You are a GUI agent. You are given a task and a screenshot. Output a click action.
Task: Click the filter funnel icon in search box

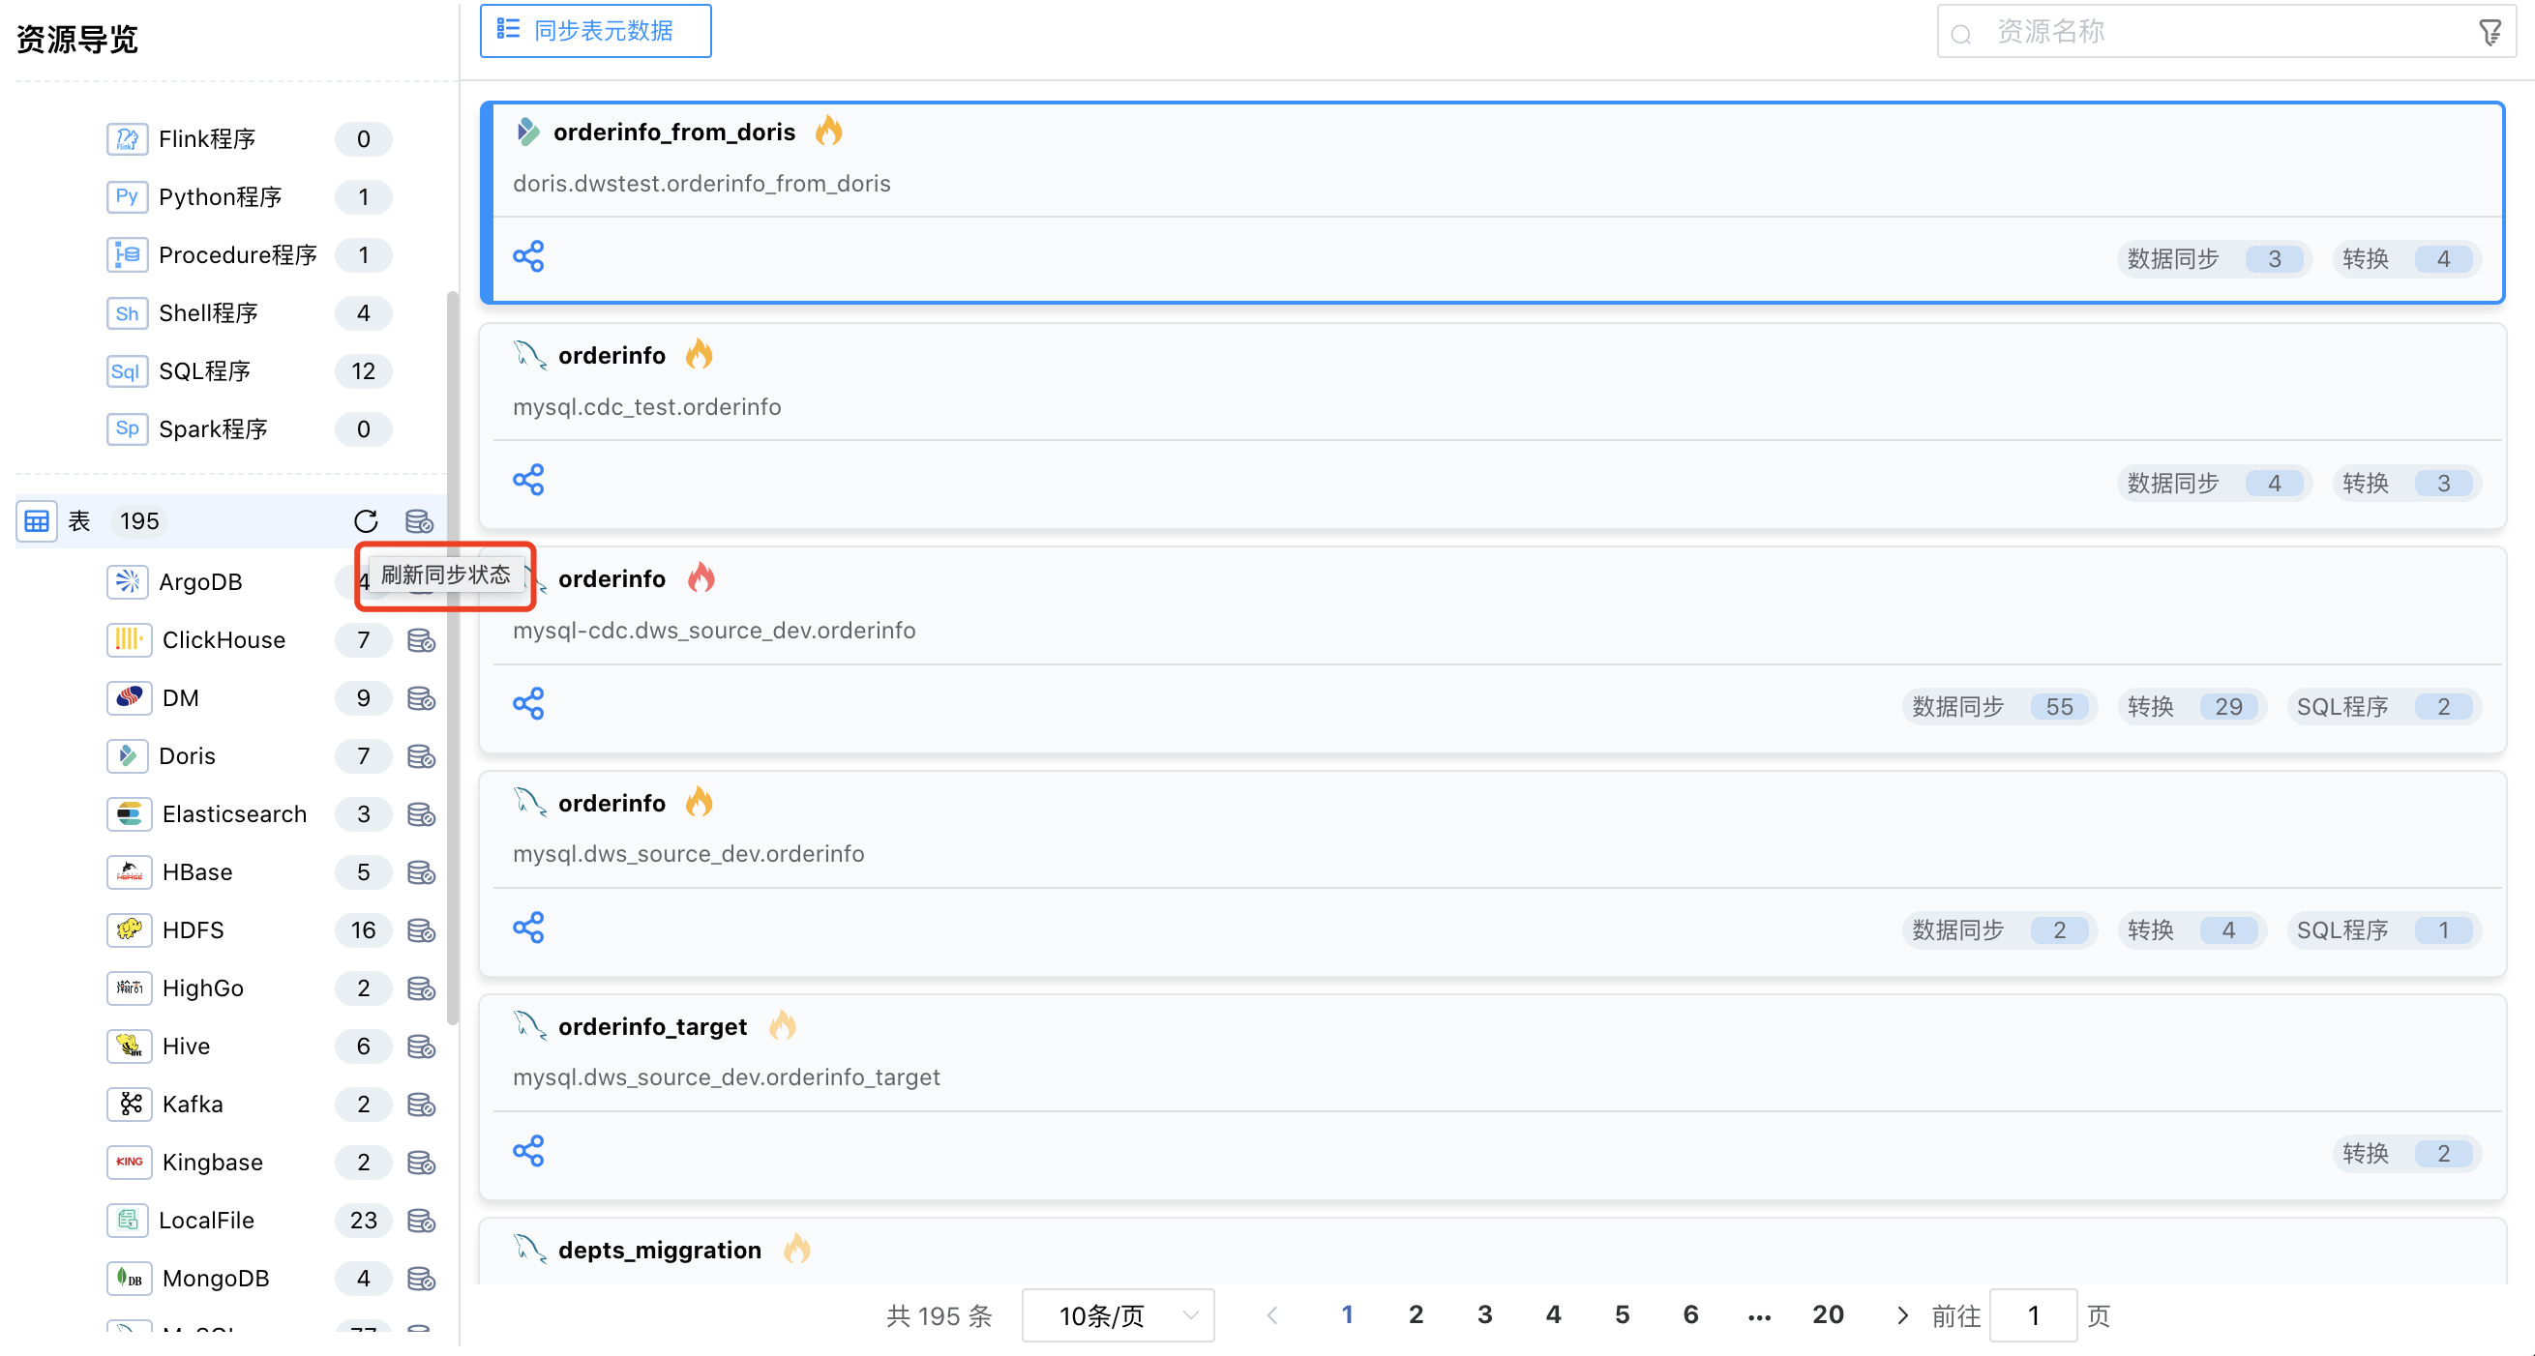[2490, 34]
